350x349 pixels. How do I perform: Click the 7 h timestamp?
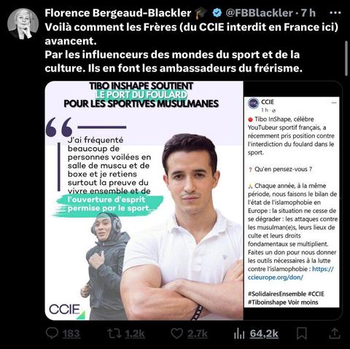tap(308, 13)
